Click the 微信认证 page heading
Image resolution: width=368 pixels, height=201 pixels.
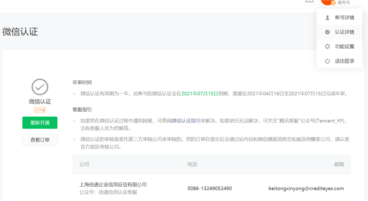tap(20, 32)
